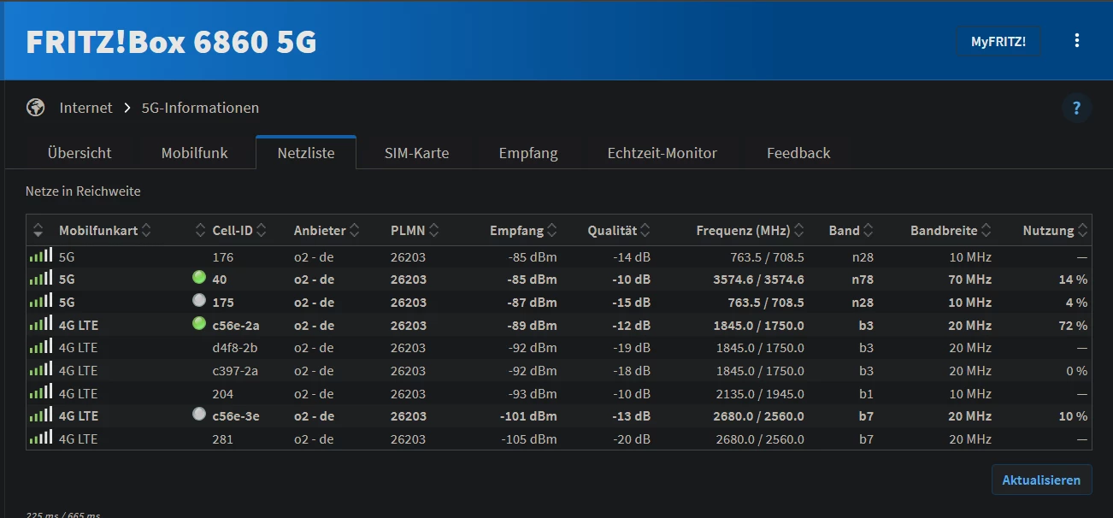
Task: Click the Aktualisieren button
Action: (x=1041, y=480)
